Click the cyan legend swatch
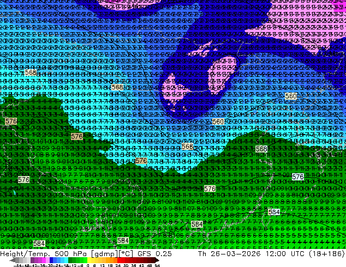 click(x=66, y=260)
